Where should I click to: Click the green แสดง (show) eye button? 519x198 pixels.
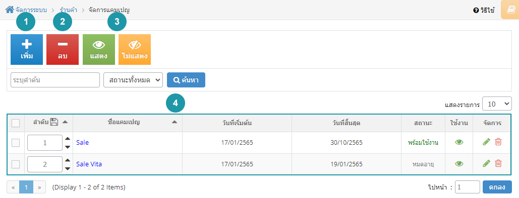click(99, 49)
